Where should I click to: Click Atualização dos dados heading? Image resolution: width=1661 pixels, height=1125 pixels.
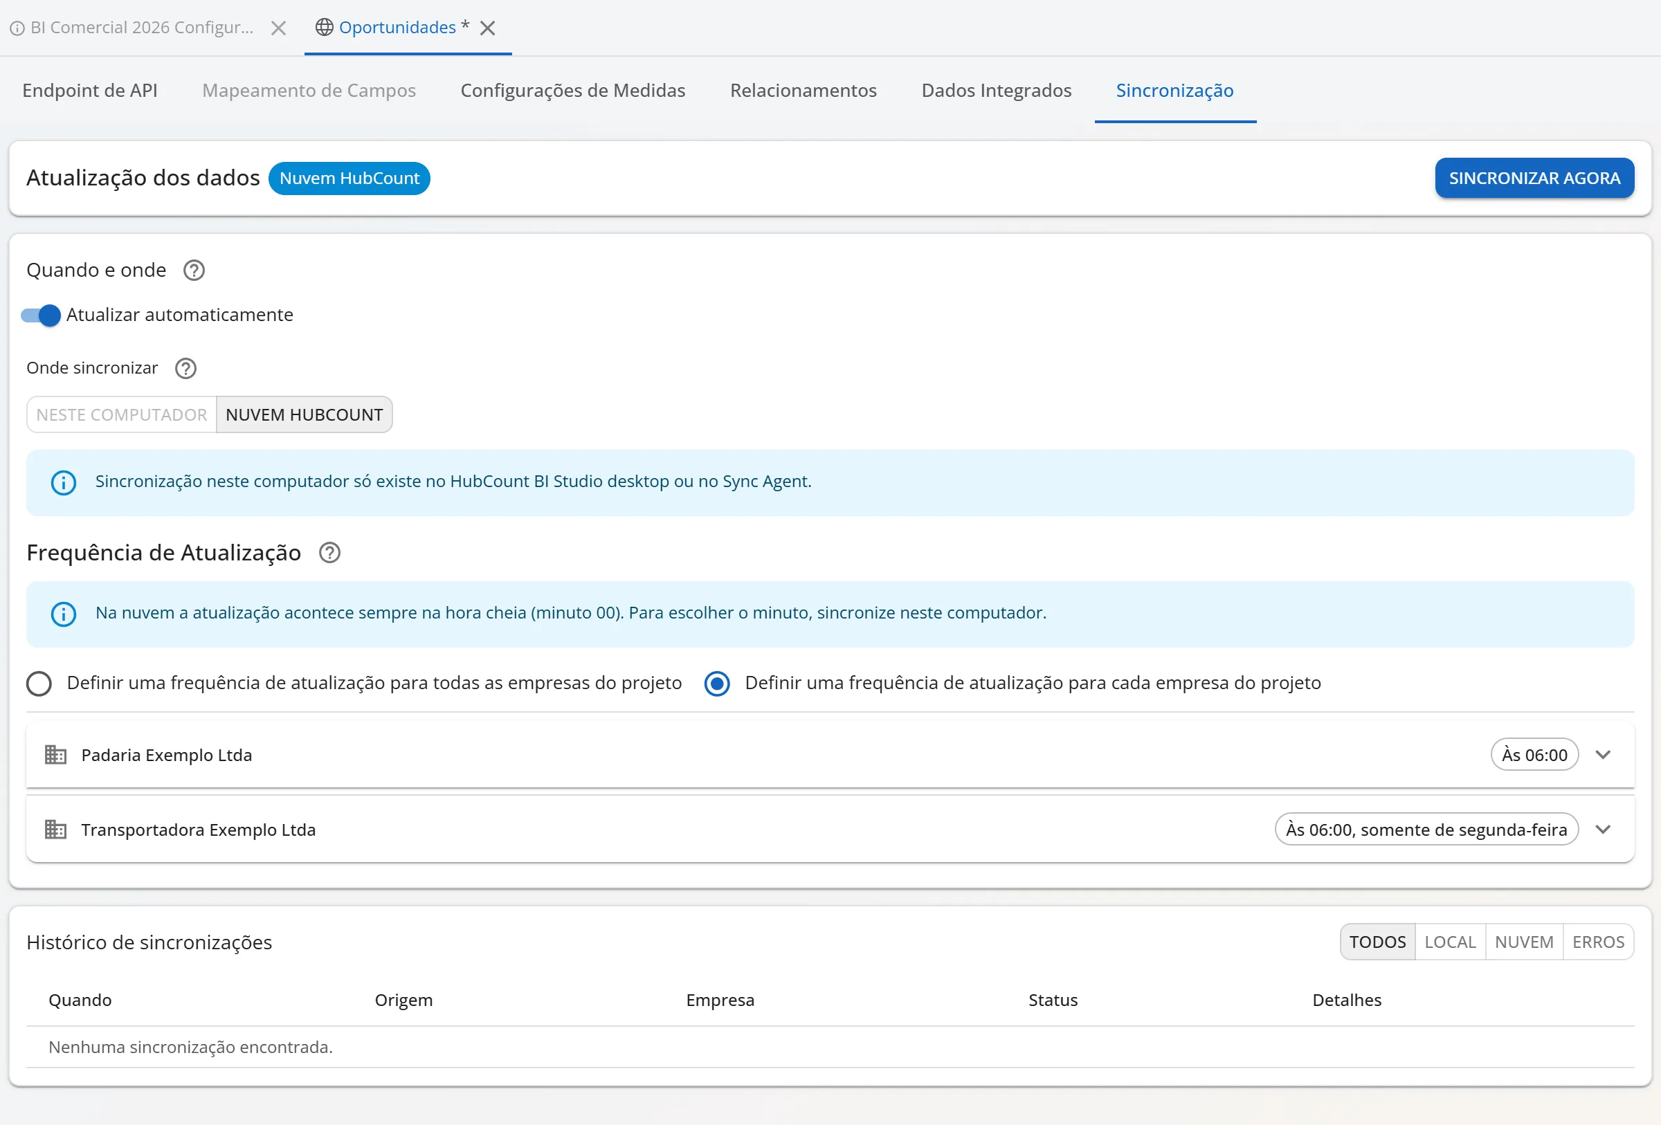click(x=143, y=178)
